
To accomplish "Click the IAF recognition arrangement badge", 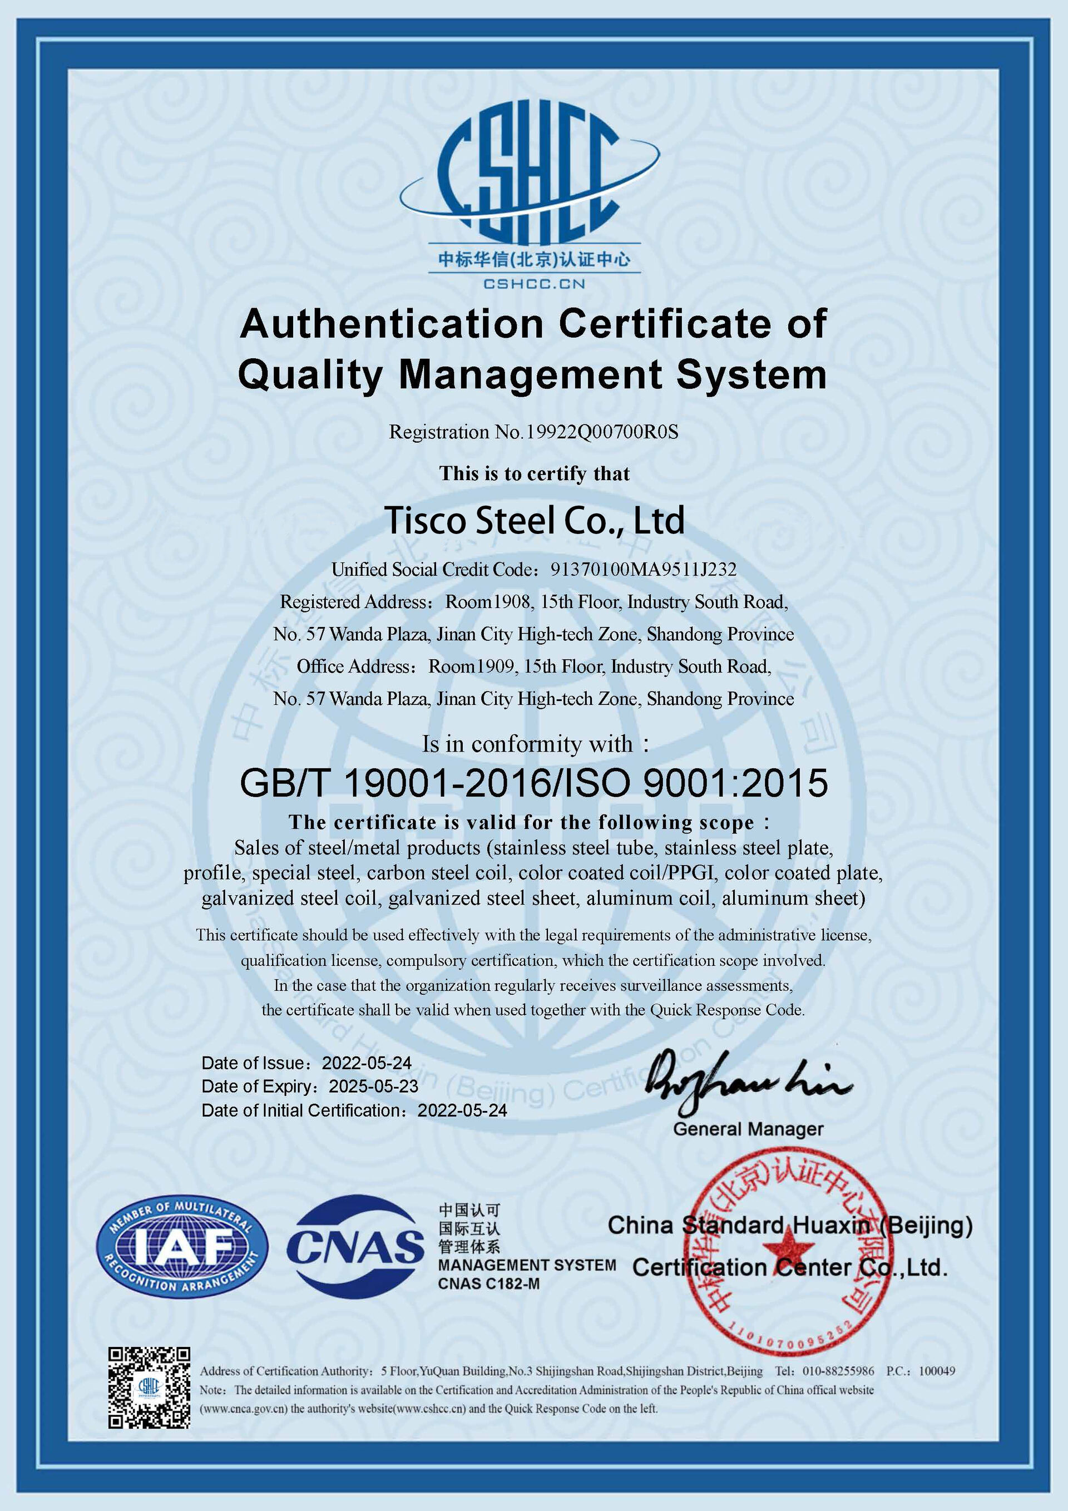I will [183, 1246].
